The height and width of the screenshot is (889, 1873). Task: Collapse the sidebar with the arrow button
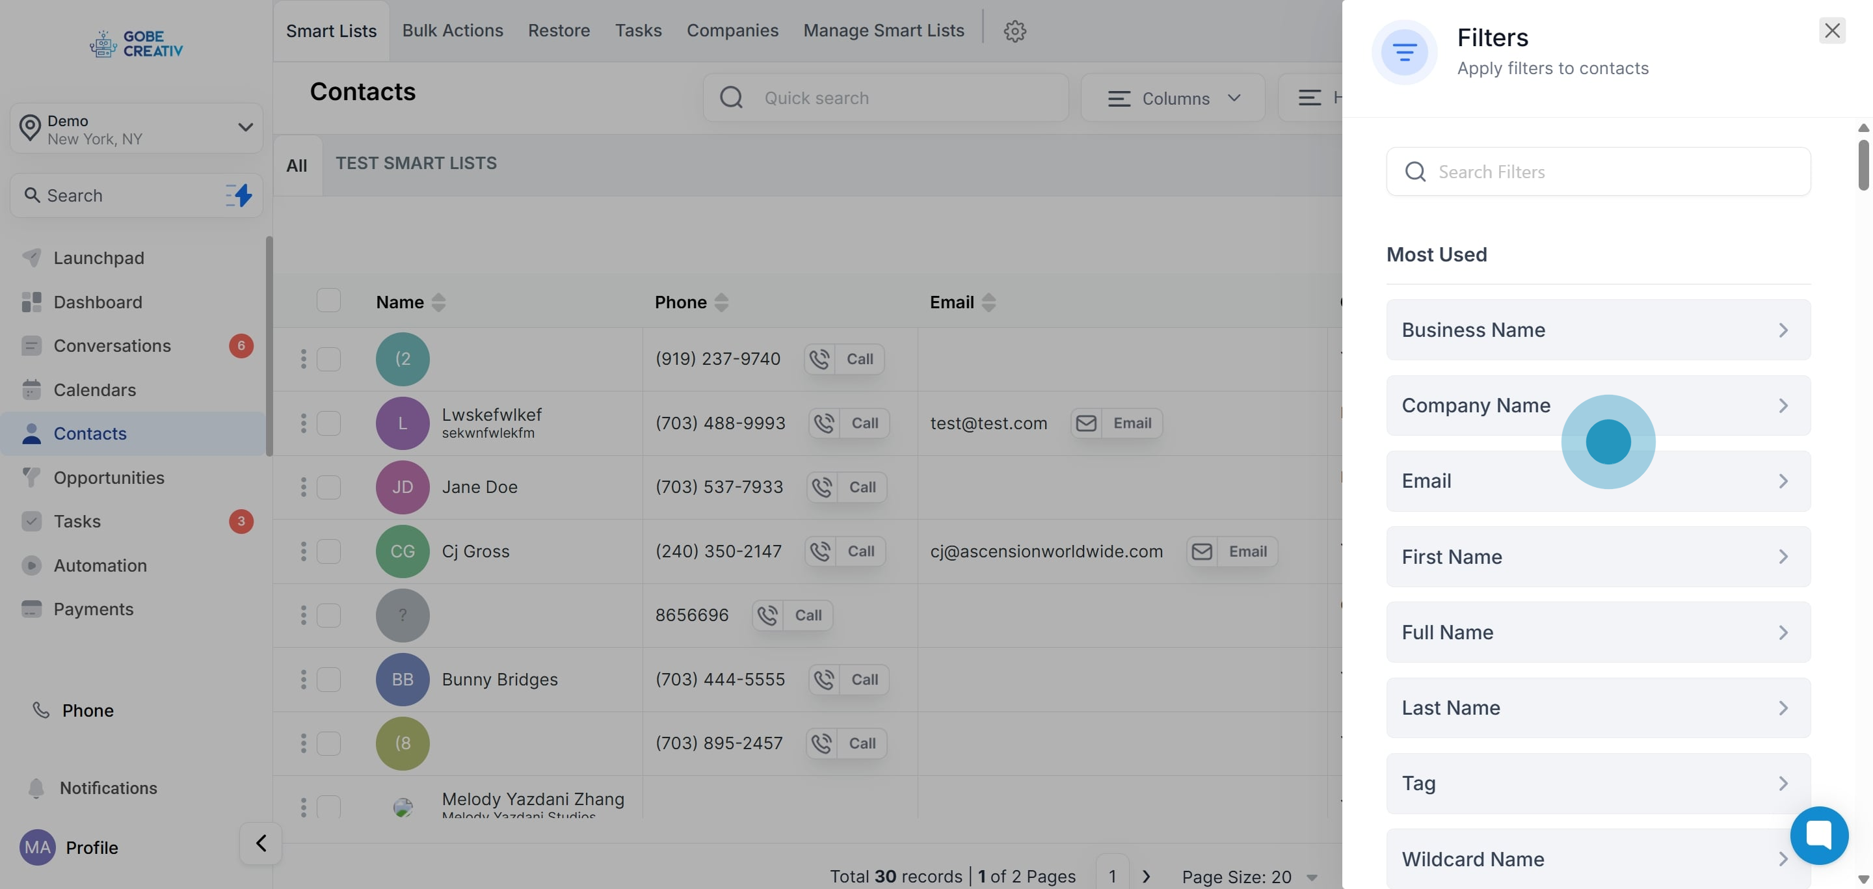click(260, 843)
